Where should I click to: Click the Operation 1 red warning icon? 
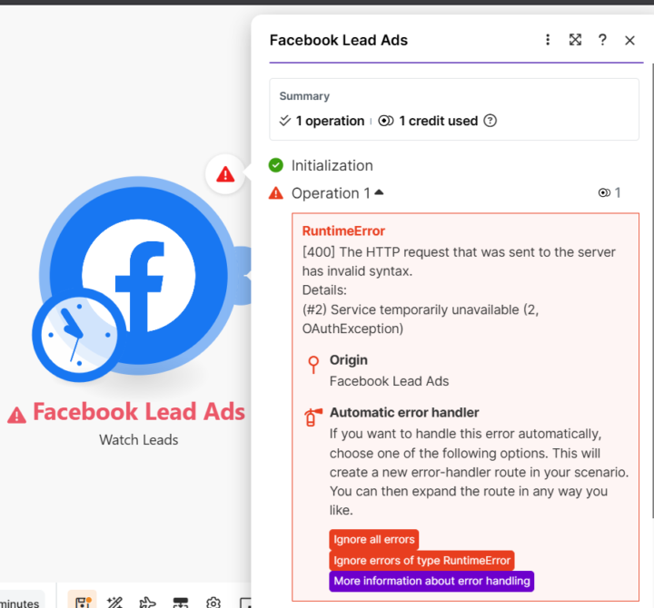click(x=276, y=193)
